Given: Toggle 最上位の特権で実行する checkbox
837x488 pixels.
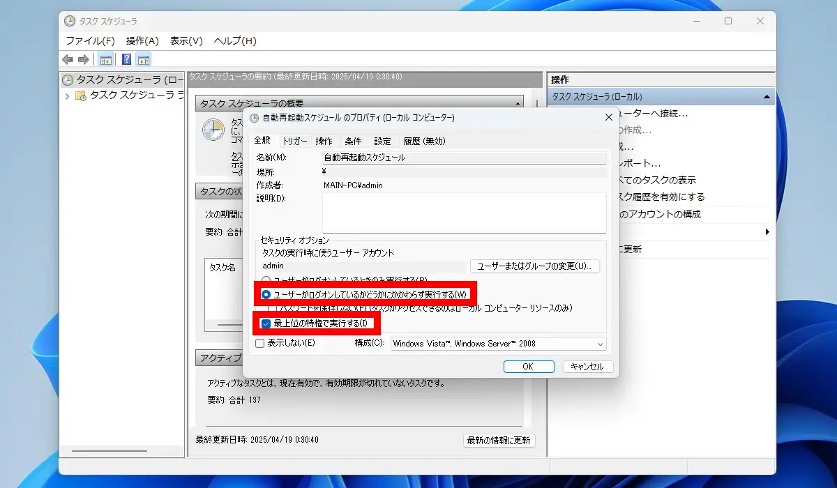Looking at the screenshot, I should [x=266, y=323].
